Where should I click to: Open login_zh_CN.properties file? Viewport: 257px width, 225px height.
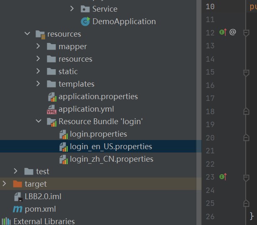coord(112,159)
